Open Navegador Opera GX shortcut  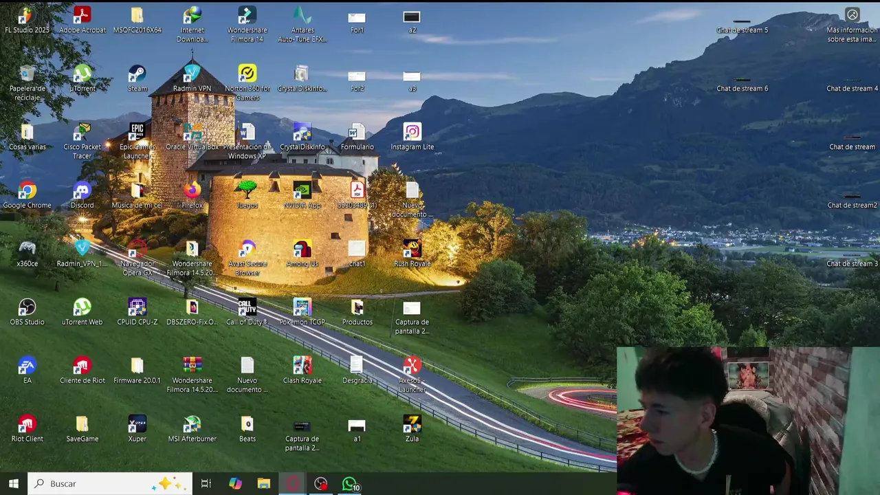[137, 249]
